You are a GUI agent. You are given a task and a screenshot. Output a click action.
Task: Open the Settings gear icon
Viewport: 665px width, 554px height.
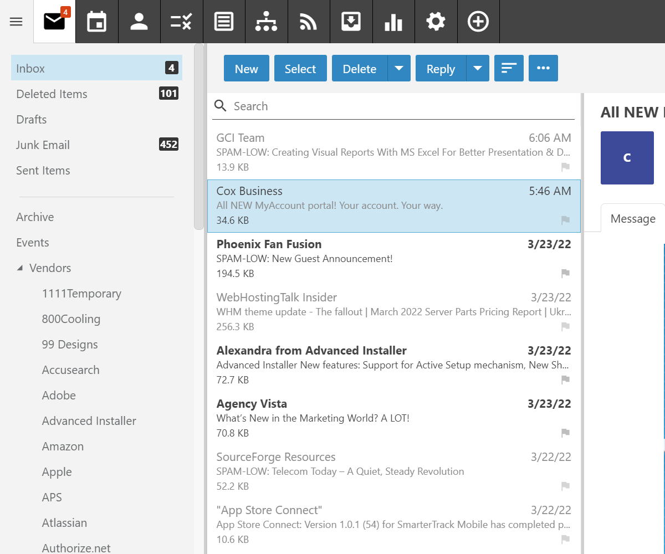click(436, 22)
